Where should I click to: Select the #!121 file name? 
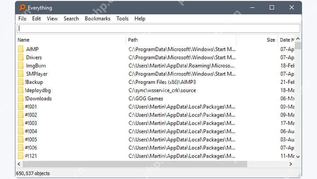[31, 156]
